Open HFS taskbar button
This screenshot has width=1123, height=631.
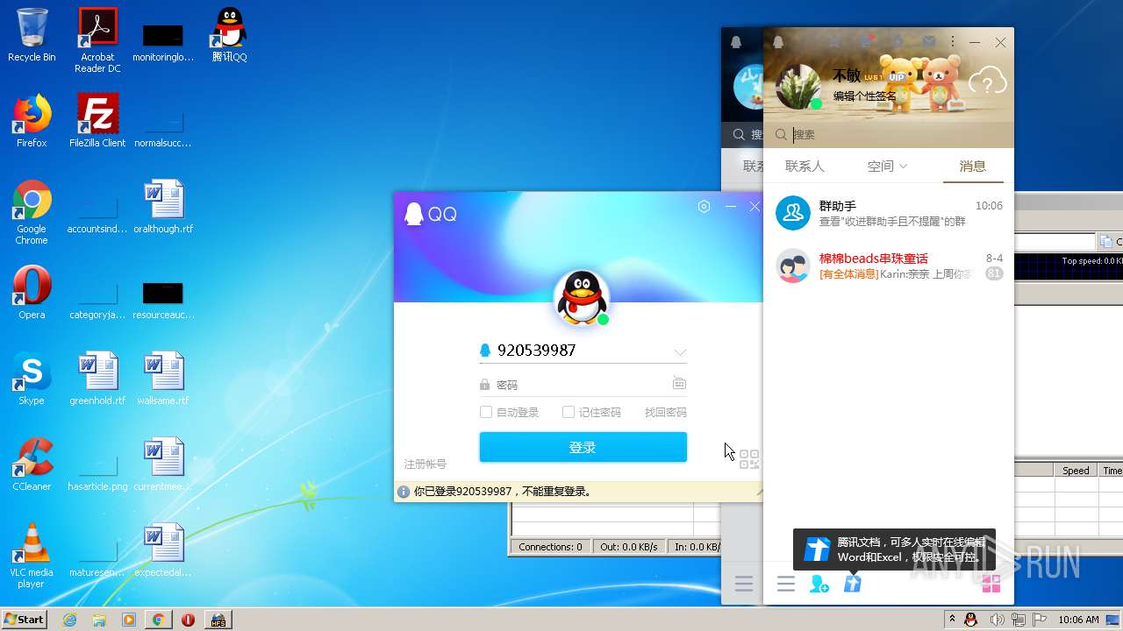pos(218,620)
